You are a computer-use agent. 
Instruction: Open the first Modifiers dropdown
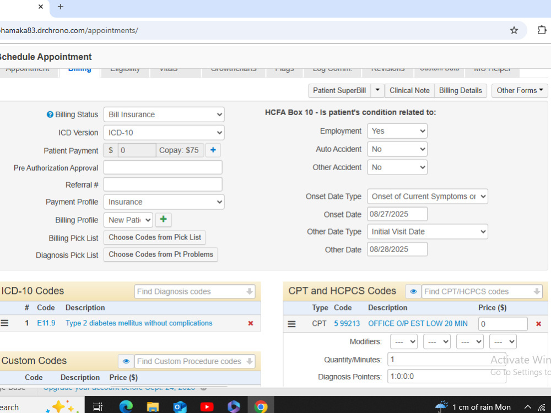(x=404, y=341)
